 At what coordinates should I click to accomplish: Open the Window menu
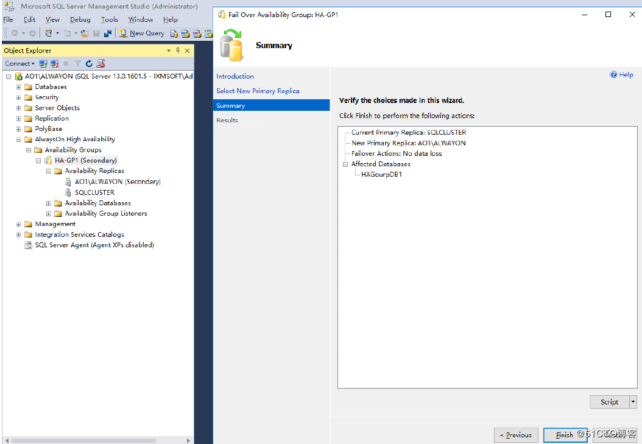141,19
